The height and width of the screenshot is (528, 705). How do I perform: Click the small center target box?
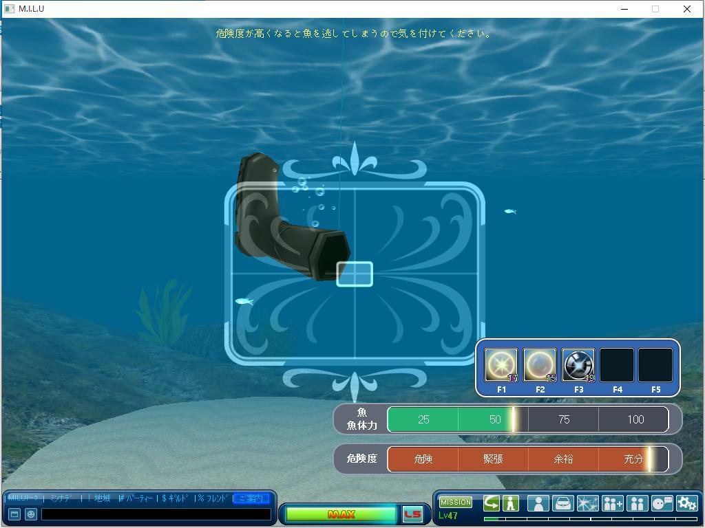click(x=355, y=274)
